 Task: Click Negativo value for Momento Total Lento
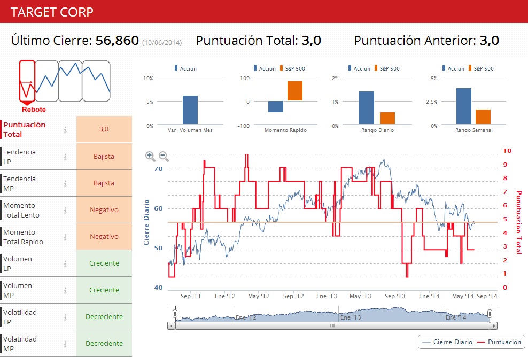pos(104,210)
